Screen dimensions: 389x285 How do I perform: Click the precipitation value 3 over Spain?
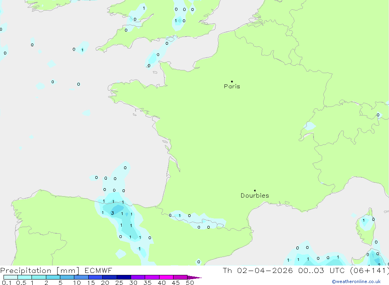click(x=112, y=213)
